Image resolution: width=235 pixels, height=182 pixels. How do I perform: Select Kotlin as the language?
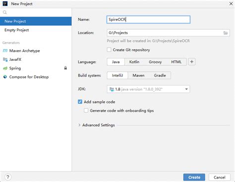(134, 62)
